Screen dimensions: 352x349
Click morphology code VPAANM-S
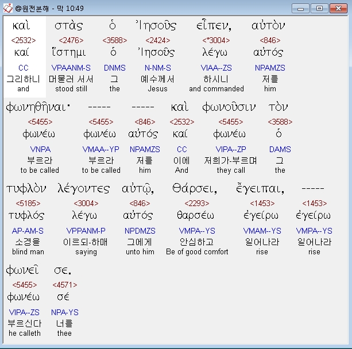click(x=71, y=68)
